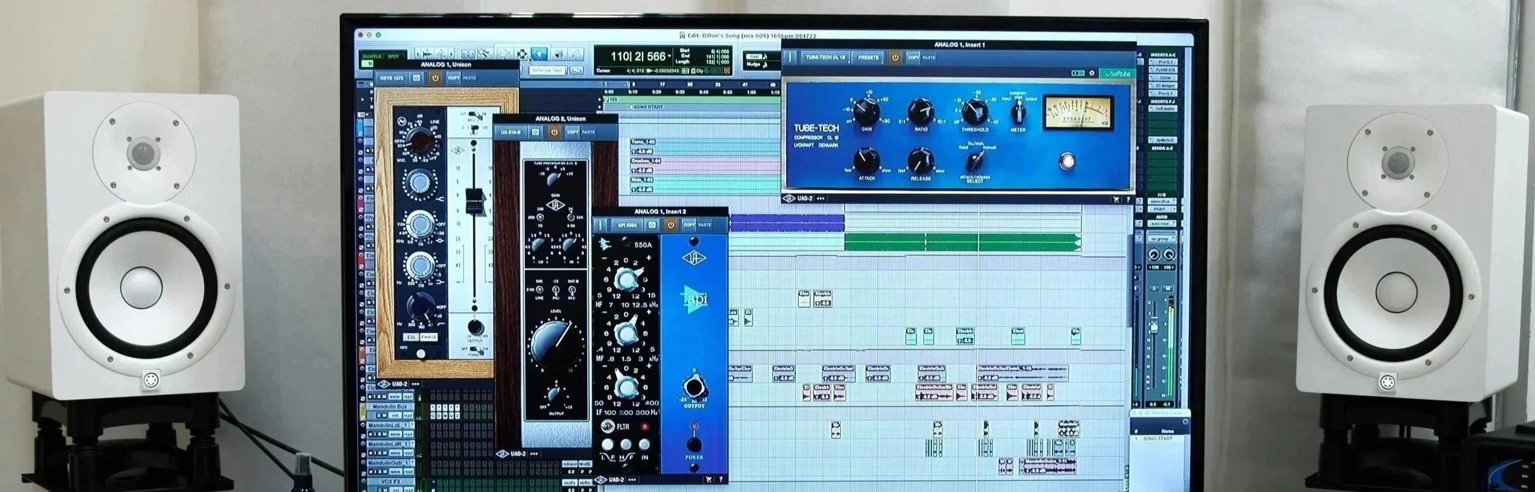The height and width of the screenshot is (492, 1535).
Task: Paste settings into the UA 610-B plugin
Action: coord(588,132)
